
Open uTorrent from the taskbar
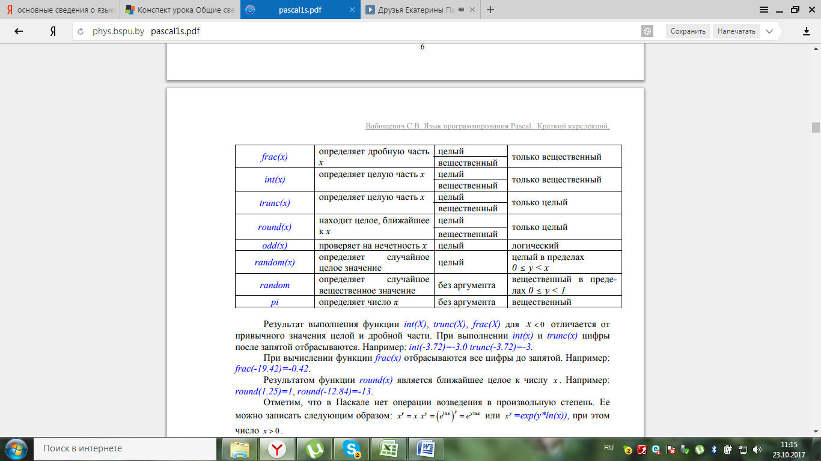pyautogui.click(x=314, y=448)
